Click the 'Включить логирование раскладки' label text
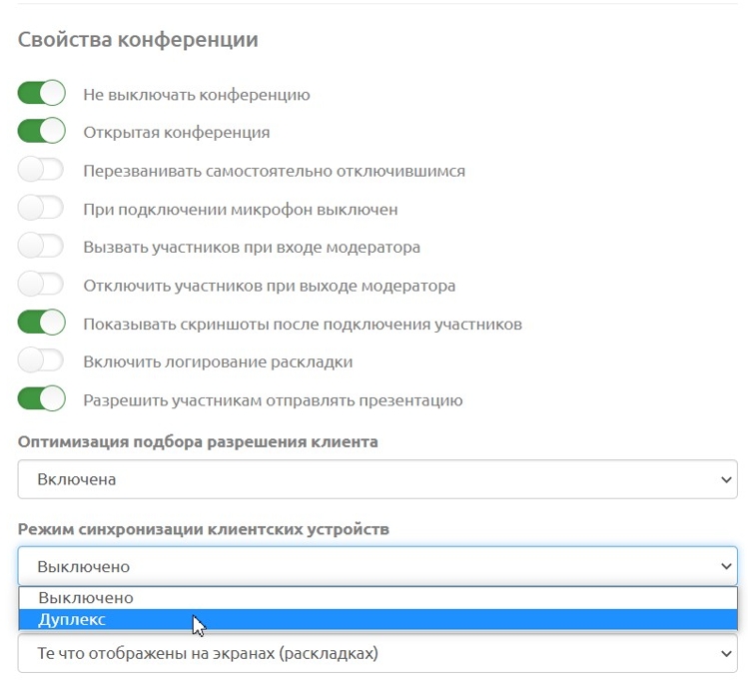Viewport: 748px width, 683px height. [x=218, y=361]
